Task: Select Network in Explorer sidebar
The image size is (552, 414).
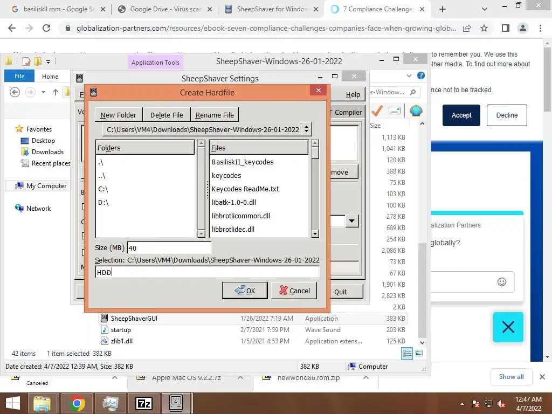Action: pyautogui.click(x=33, y=209)
